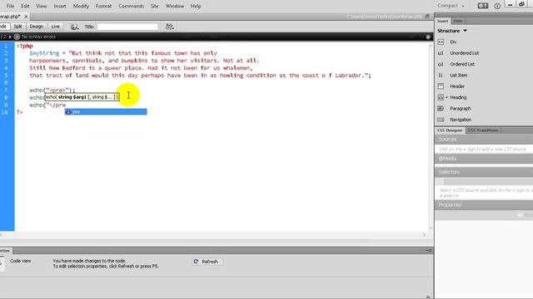Open the Help menu

[196, 6]
